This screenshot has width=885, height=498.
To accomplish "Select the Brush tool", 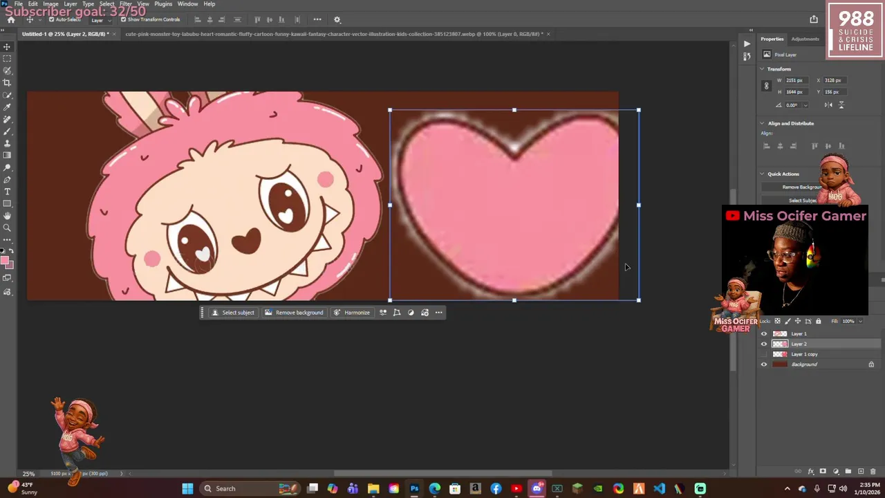I will (7, 131).
